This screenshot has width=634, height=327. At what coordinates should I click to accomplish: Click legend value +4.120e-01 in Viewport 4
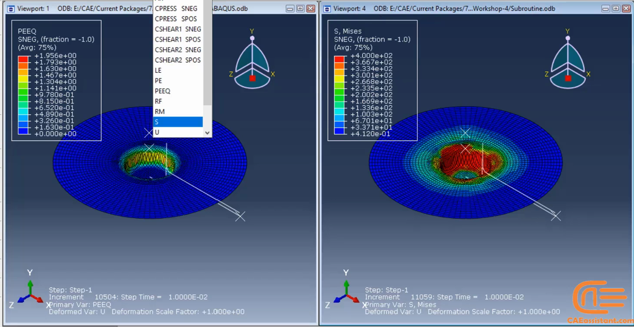click(371, 133)
